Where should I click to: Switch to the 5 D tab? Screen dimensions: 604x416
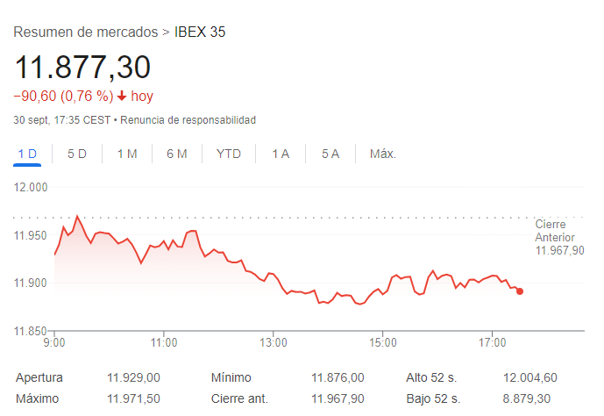click(x=77, y=154)
